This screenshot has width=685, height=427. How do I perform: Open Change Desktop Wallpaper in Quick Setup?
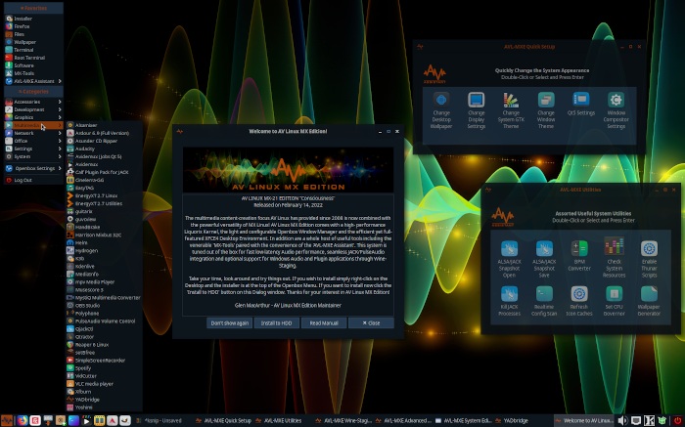pyautogui.click(x=441, y=109)
